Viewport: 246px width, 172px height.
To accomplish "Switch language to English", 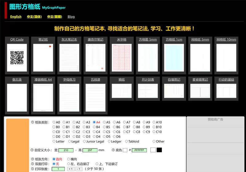I will click(16, 17).
